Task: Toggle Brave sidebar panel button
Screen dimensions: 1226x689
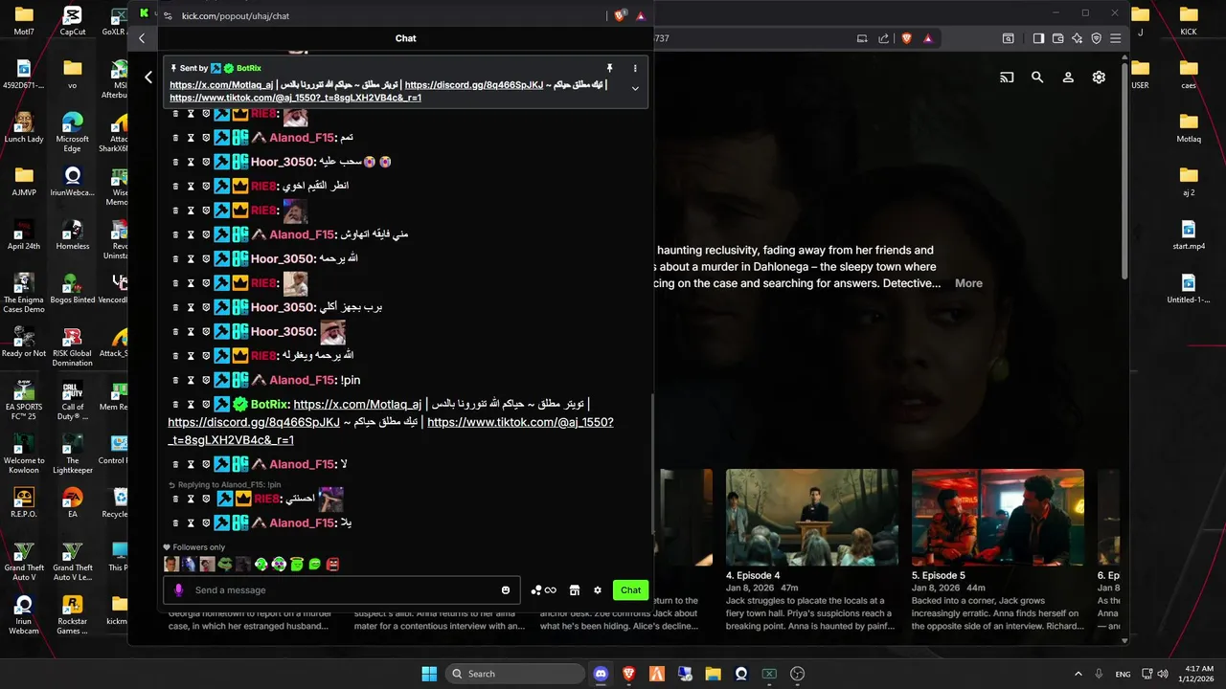Action: 1038,38
